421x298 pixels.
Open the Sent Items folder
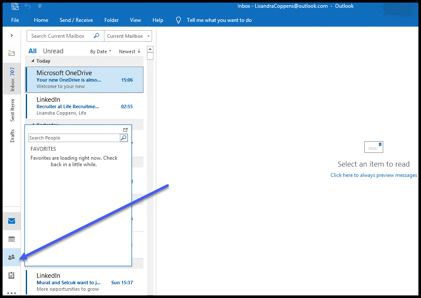pos(12,110)
